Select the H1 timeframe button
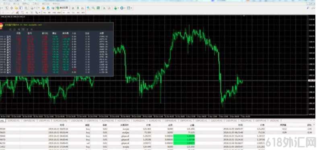Viewport: 317px width, 150px height. 64,12
